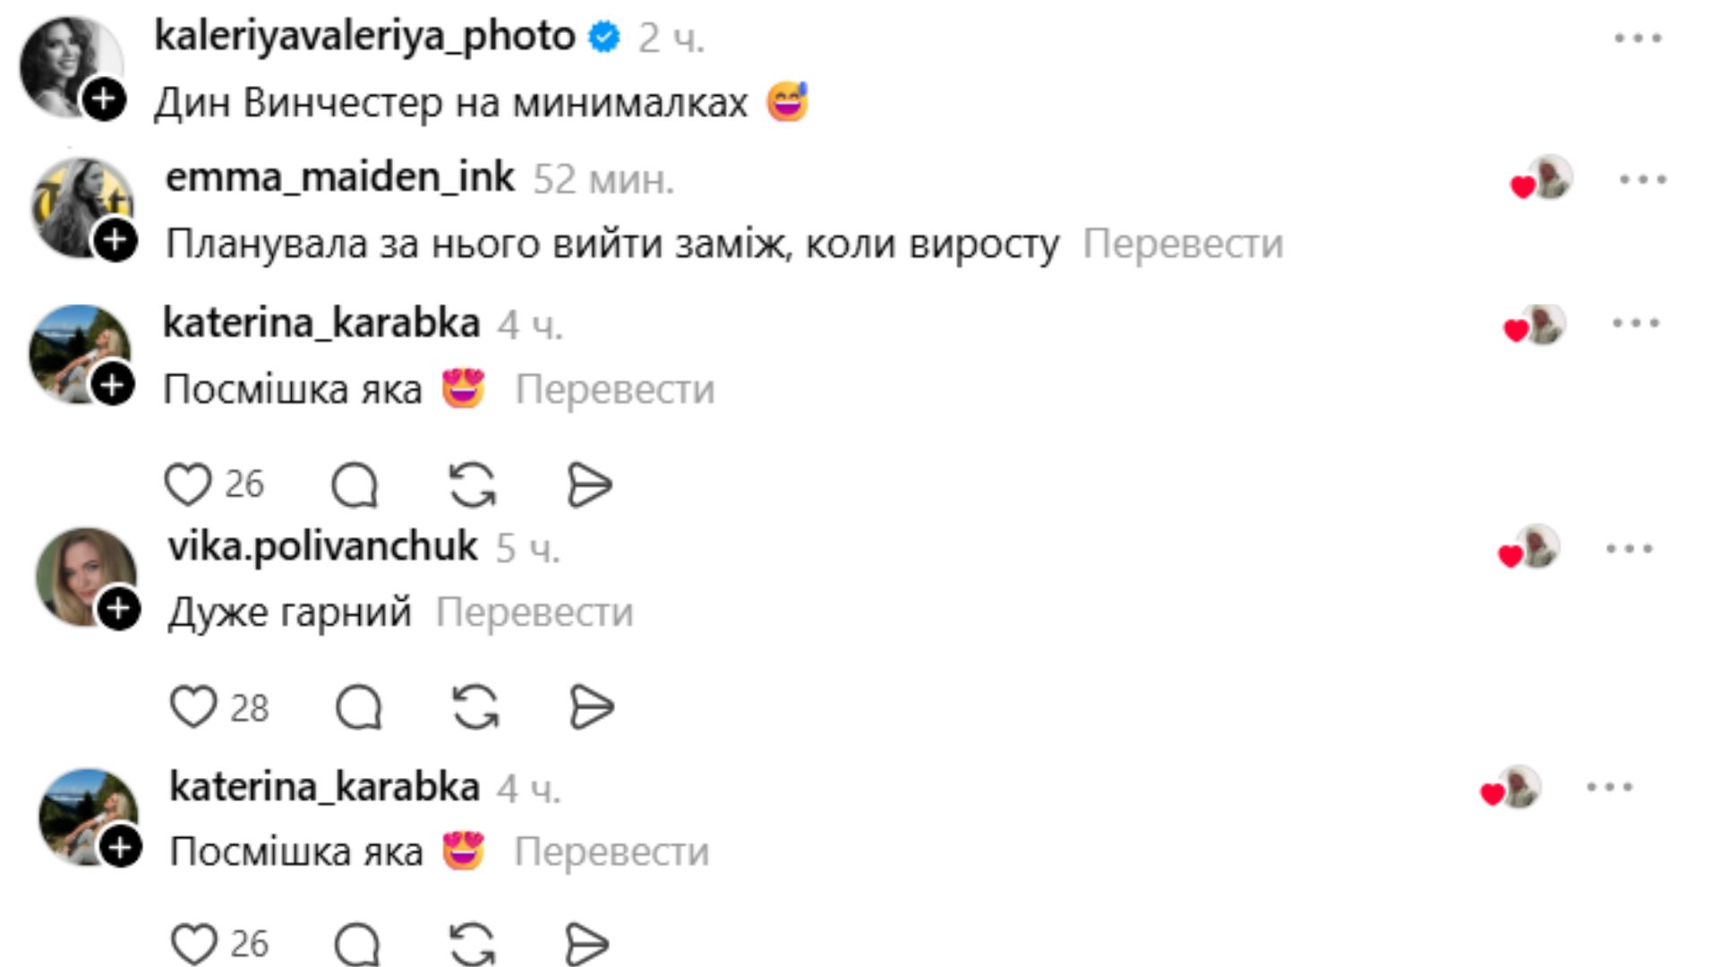The image size is (1719, 967).
Task: Open more options for kaleriyavaleriya_photo post
Action: tap(1638, 39)
